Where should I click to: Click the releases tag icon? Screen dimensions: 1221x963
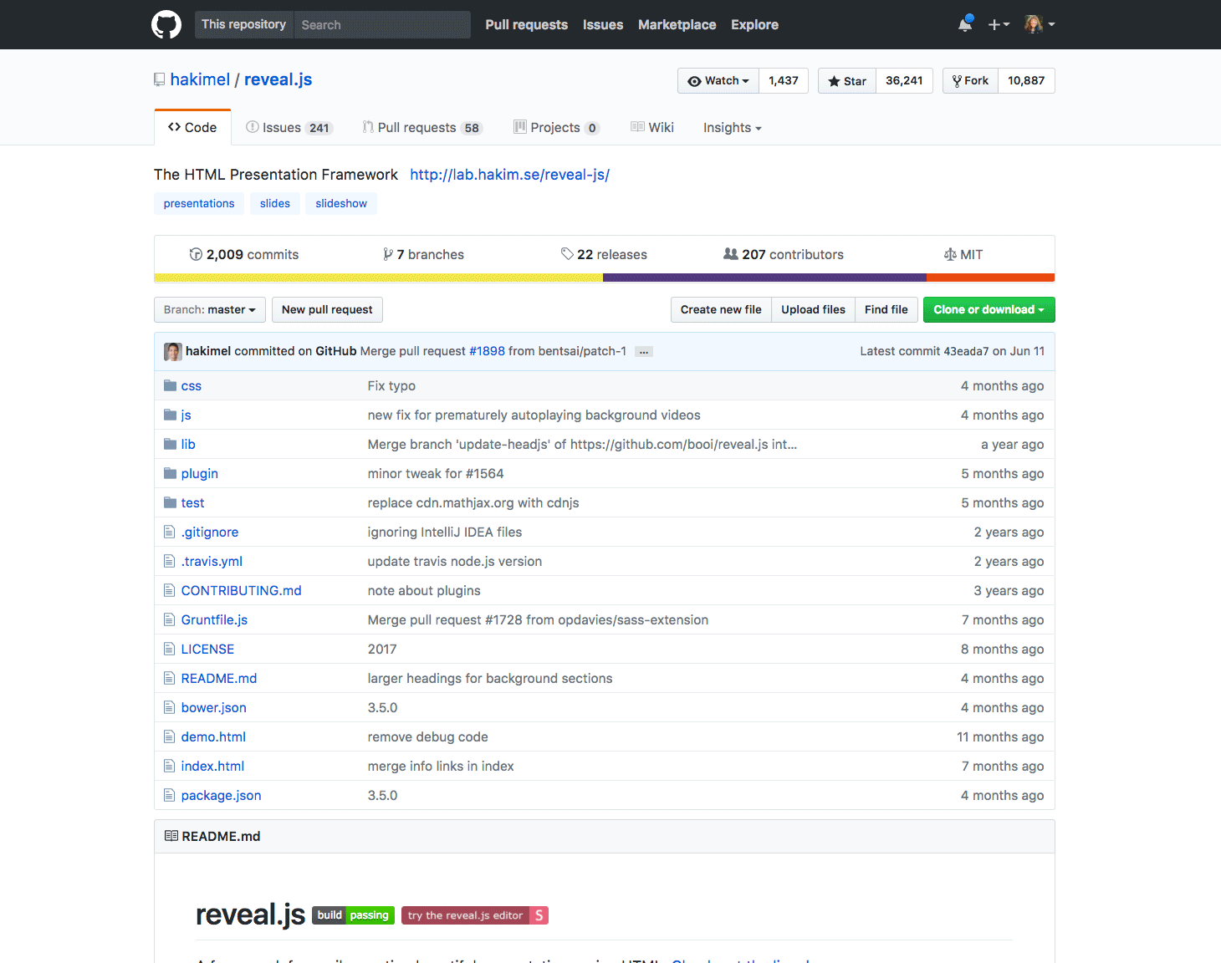tap(570, 254)
